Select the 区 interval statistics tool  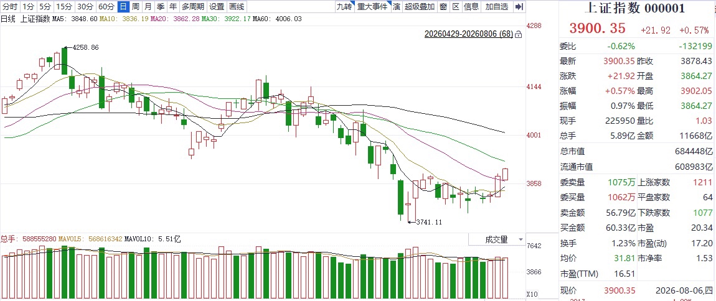(455, 7)
